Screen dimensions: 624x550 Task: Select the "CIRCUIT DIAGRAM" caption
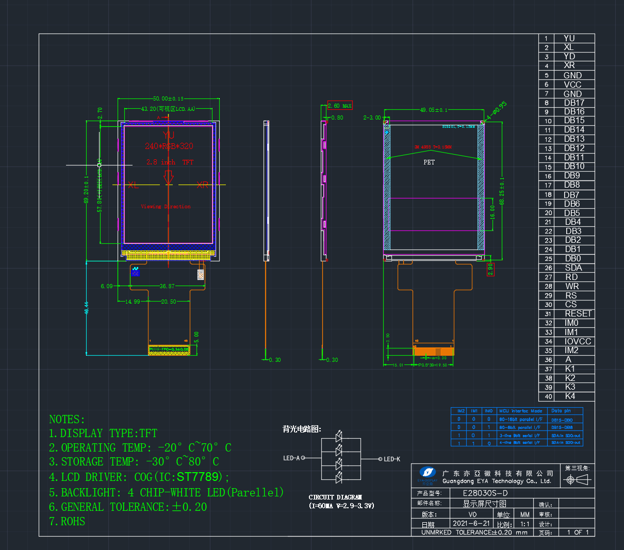[x=335, y=497]
